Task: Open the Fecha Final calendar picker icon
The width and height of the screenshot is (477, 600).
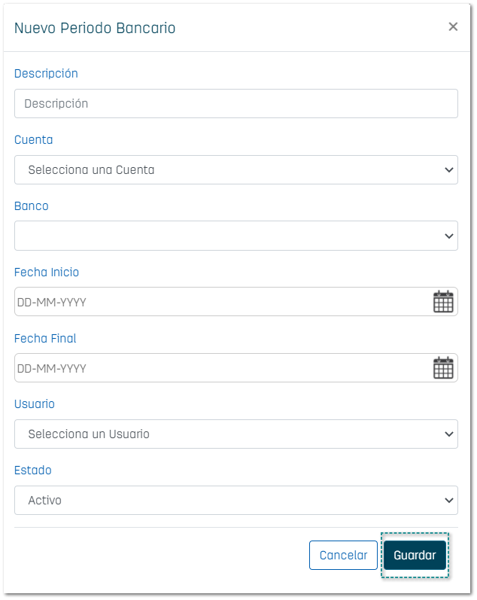Action: point(443,367)
